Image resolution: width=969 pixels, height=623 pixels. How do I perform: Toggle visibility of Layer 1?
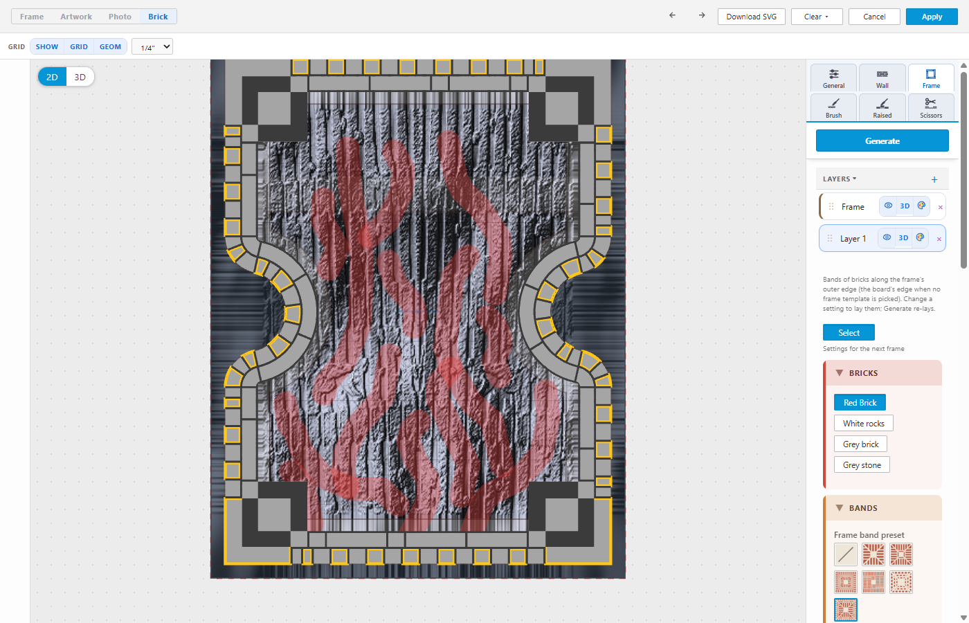coord(887,237)
